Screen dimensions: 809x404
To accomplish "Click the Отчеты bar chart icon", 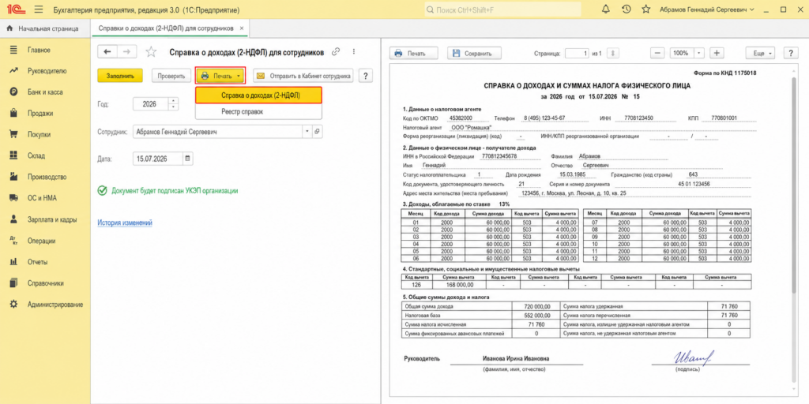I will pos(14,262).
